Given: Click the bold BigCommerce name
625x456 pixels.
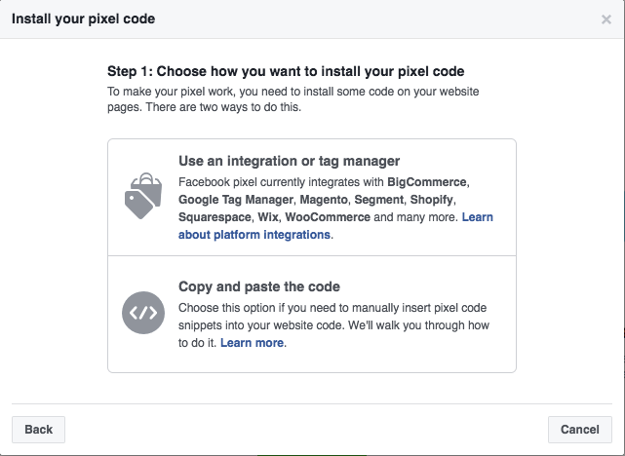Looking at the screenshot, I should point(427,182).
